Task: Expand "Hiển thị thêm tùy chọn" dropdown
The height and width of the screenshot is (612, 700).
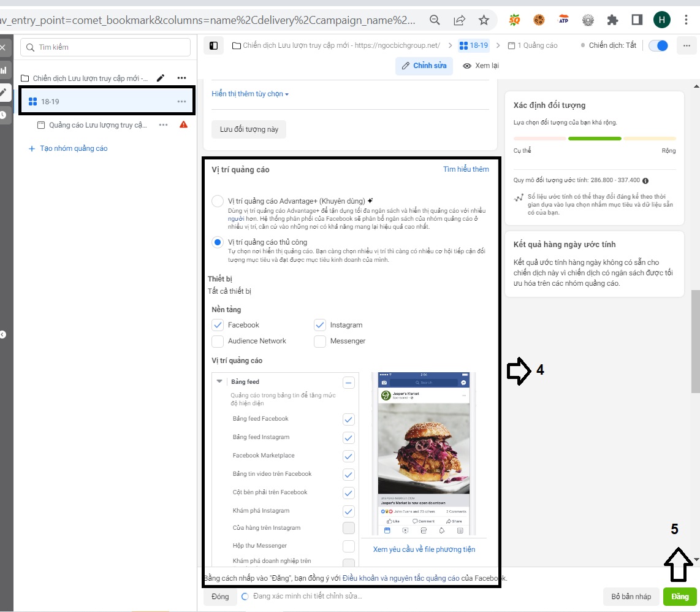Action: click(249, 94)
